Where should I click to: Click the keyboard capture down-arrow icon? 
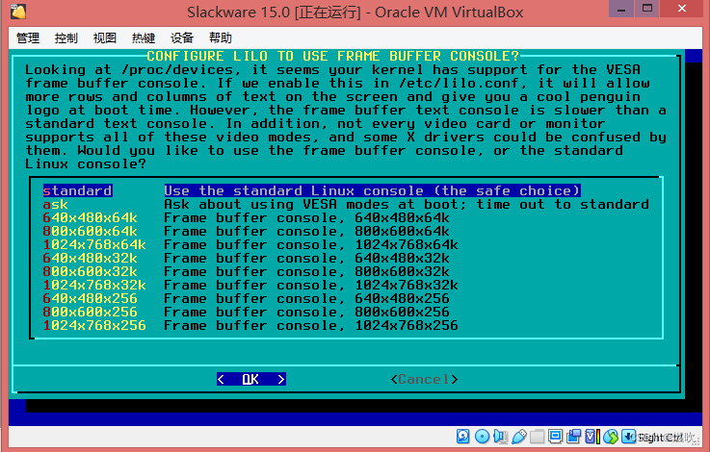point(628,437)
